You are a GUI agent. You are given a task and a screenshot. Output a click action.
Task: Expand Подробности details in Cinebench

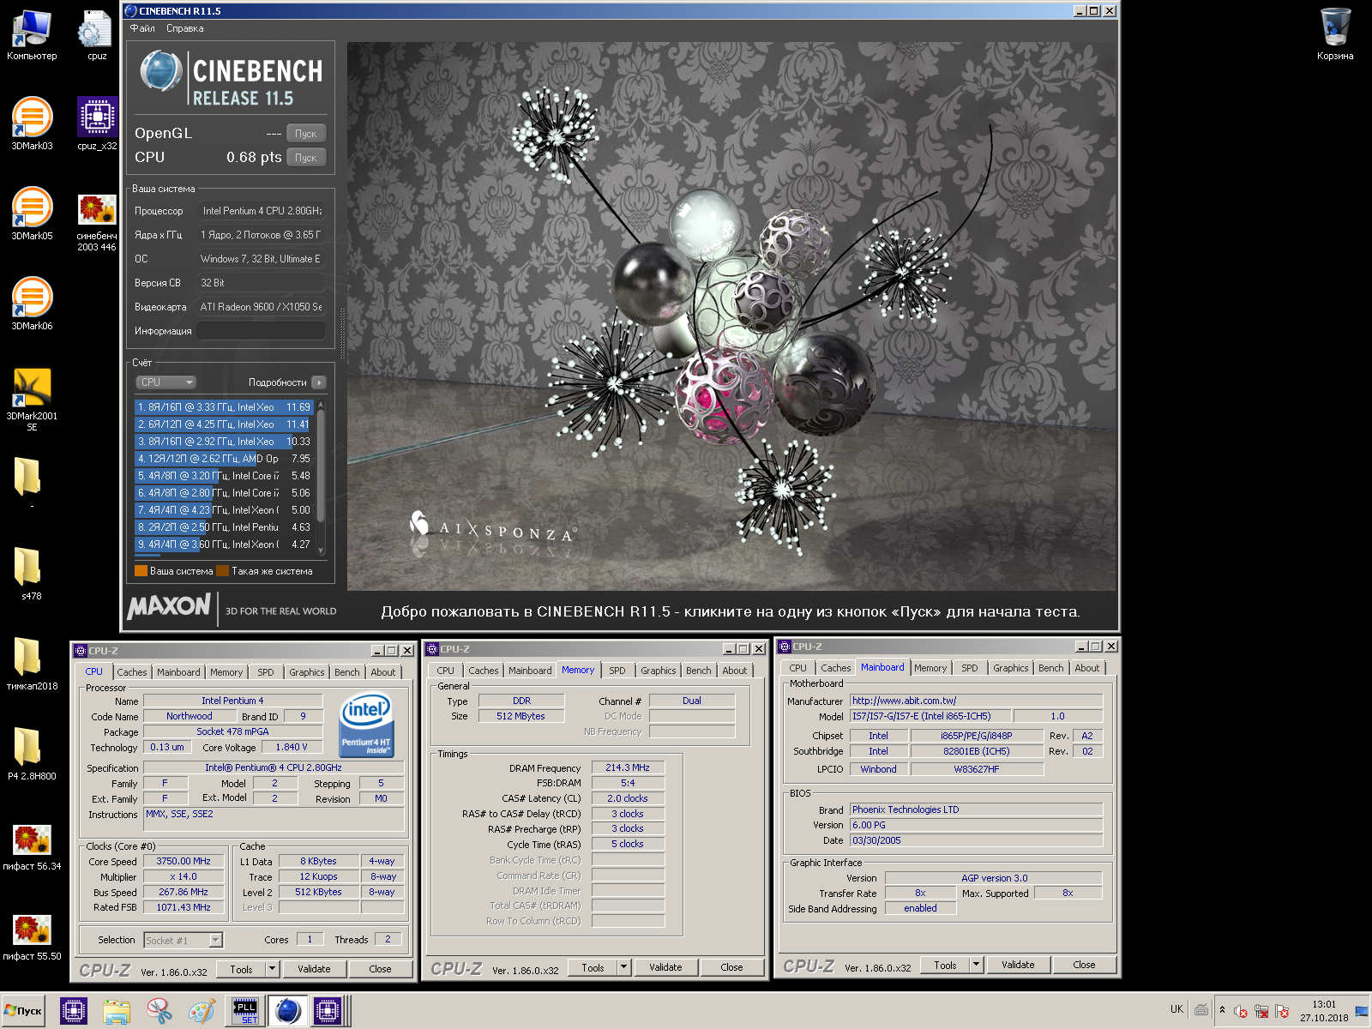click(x=319, y=382)
